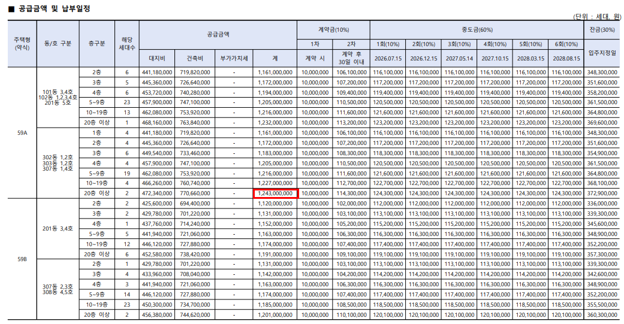Click the '공급금액' group header
This screenshot has width=624, height=324.
[218, 35]
